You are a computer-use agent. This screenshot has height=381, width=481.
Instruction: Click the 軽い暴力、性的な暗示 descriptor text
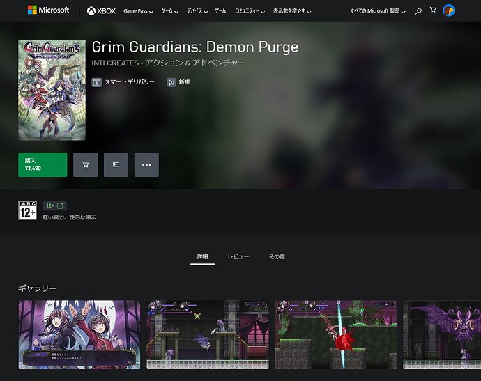(70, 217)
